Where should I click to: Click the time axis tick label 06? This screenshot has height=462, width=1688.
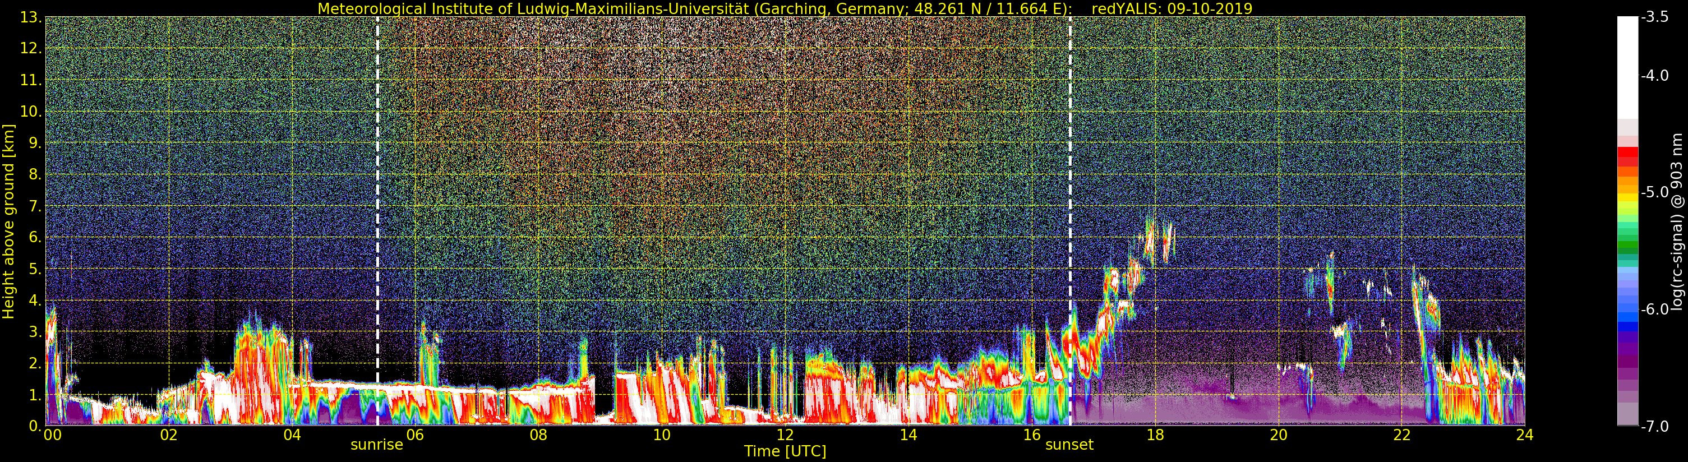coord(415,435)
